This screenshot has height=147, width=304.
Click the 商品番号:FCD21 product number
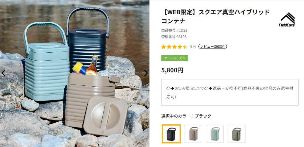(x=174, y=30)
